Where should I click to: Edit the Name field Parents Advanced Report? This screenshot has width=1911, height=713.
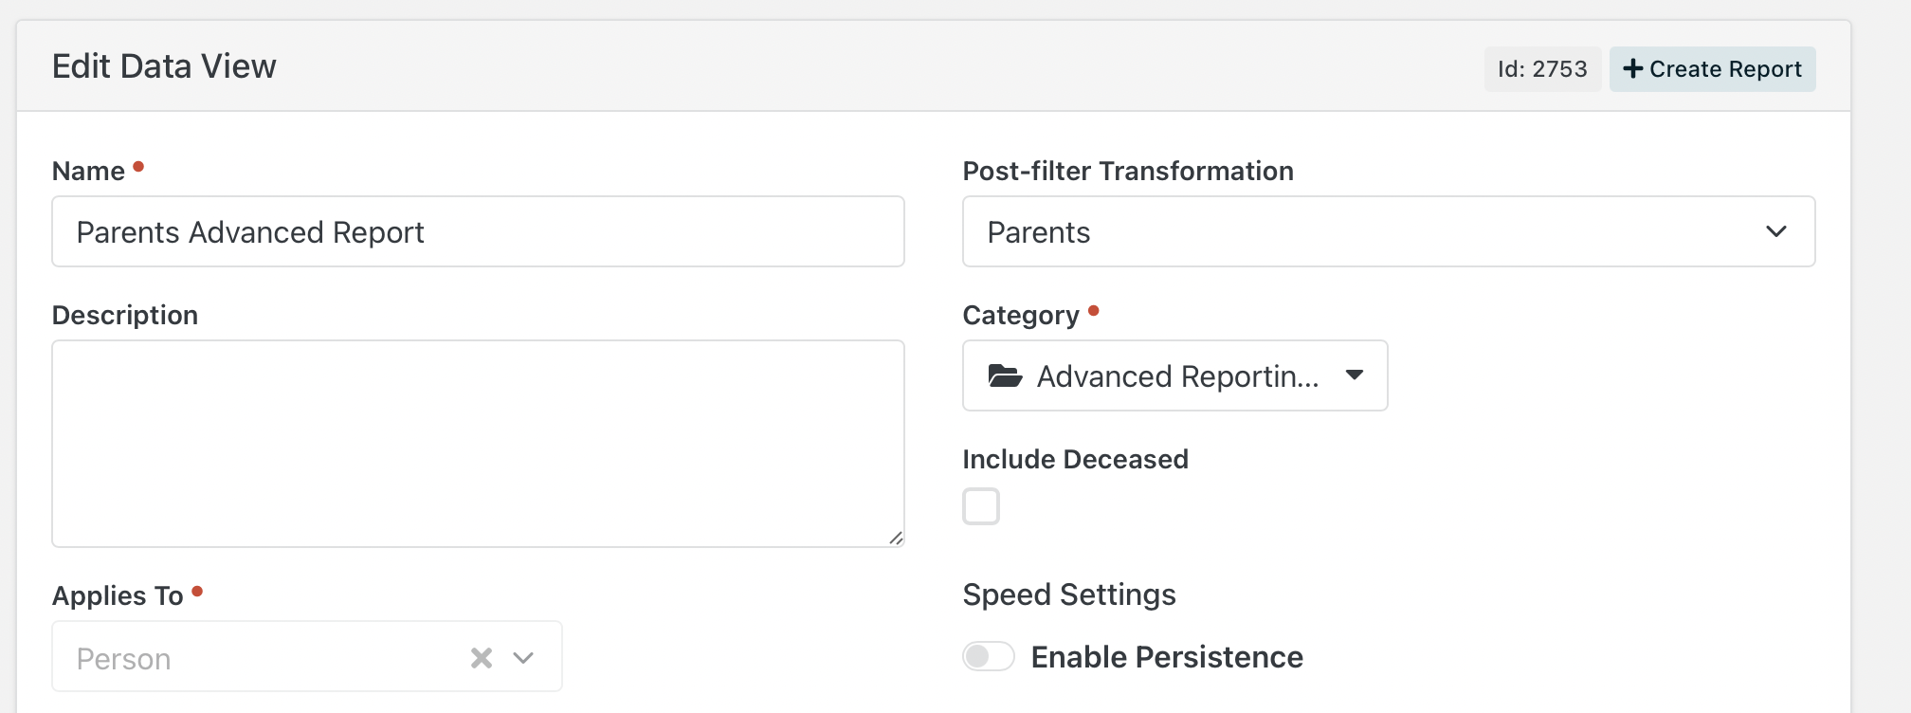(x=478, y=231)
